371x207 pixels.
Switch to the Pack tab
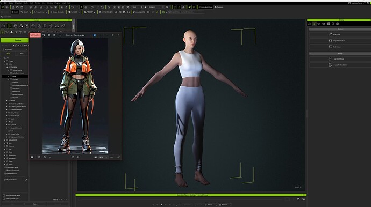pyautogui.click(x=22, y=54)
